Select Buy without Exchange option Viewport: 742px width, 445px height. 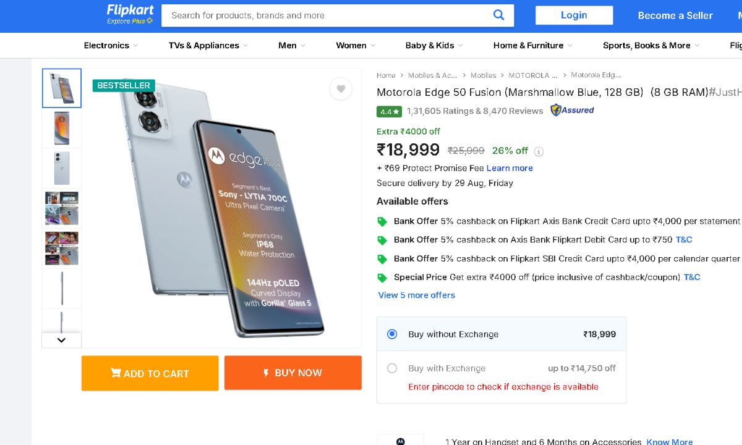click(392, 334)
